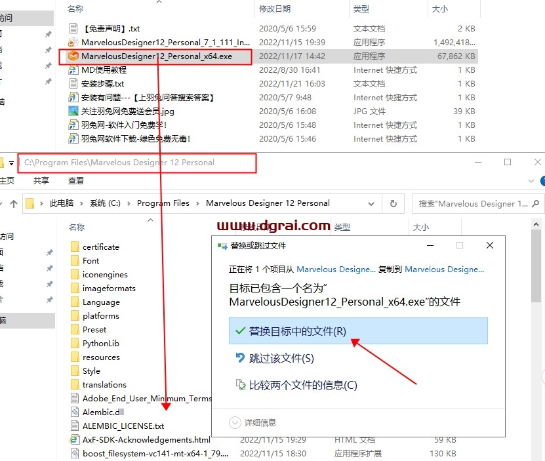Open the destination Marvelous Designe... link
Image resolution: width=545 pixels, height=461 pixels.
pos(444,270)
